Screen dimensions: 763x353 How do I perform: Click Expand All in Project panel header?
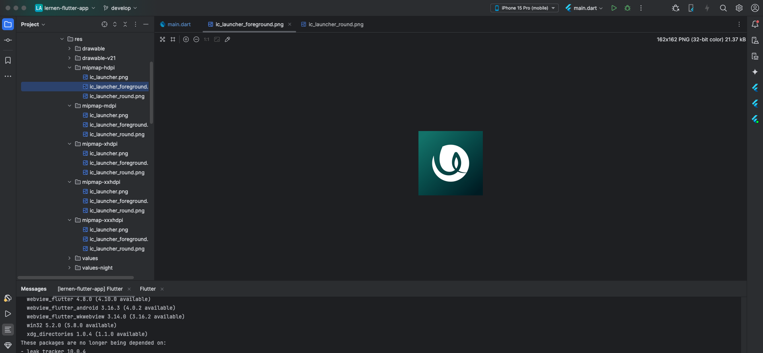[x=115, y=24]
